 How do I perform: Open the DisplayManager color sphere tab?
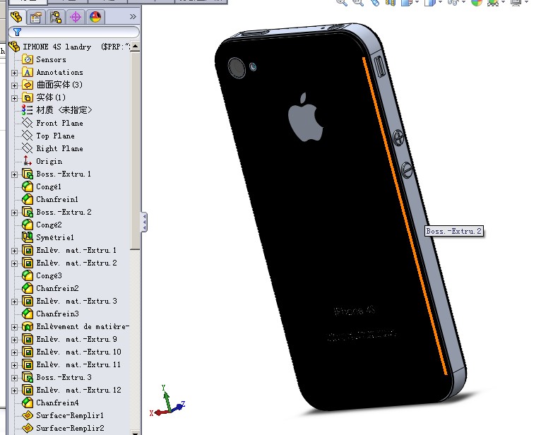coord(95,17)
